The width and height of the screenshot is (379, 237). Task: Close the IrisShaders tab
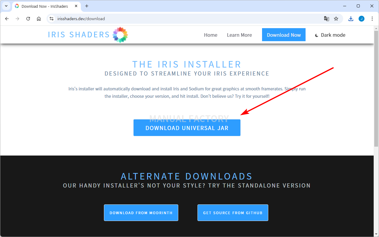tap(76, 6)
